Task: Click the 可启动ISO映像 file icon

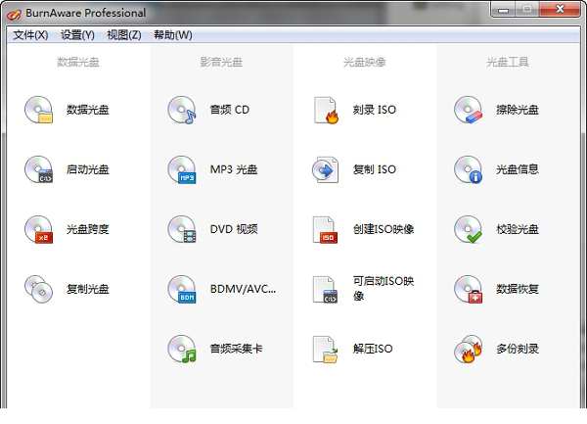Action: pos(326,290)
